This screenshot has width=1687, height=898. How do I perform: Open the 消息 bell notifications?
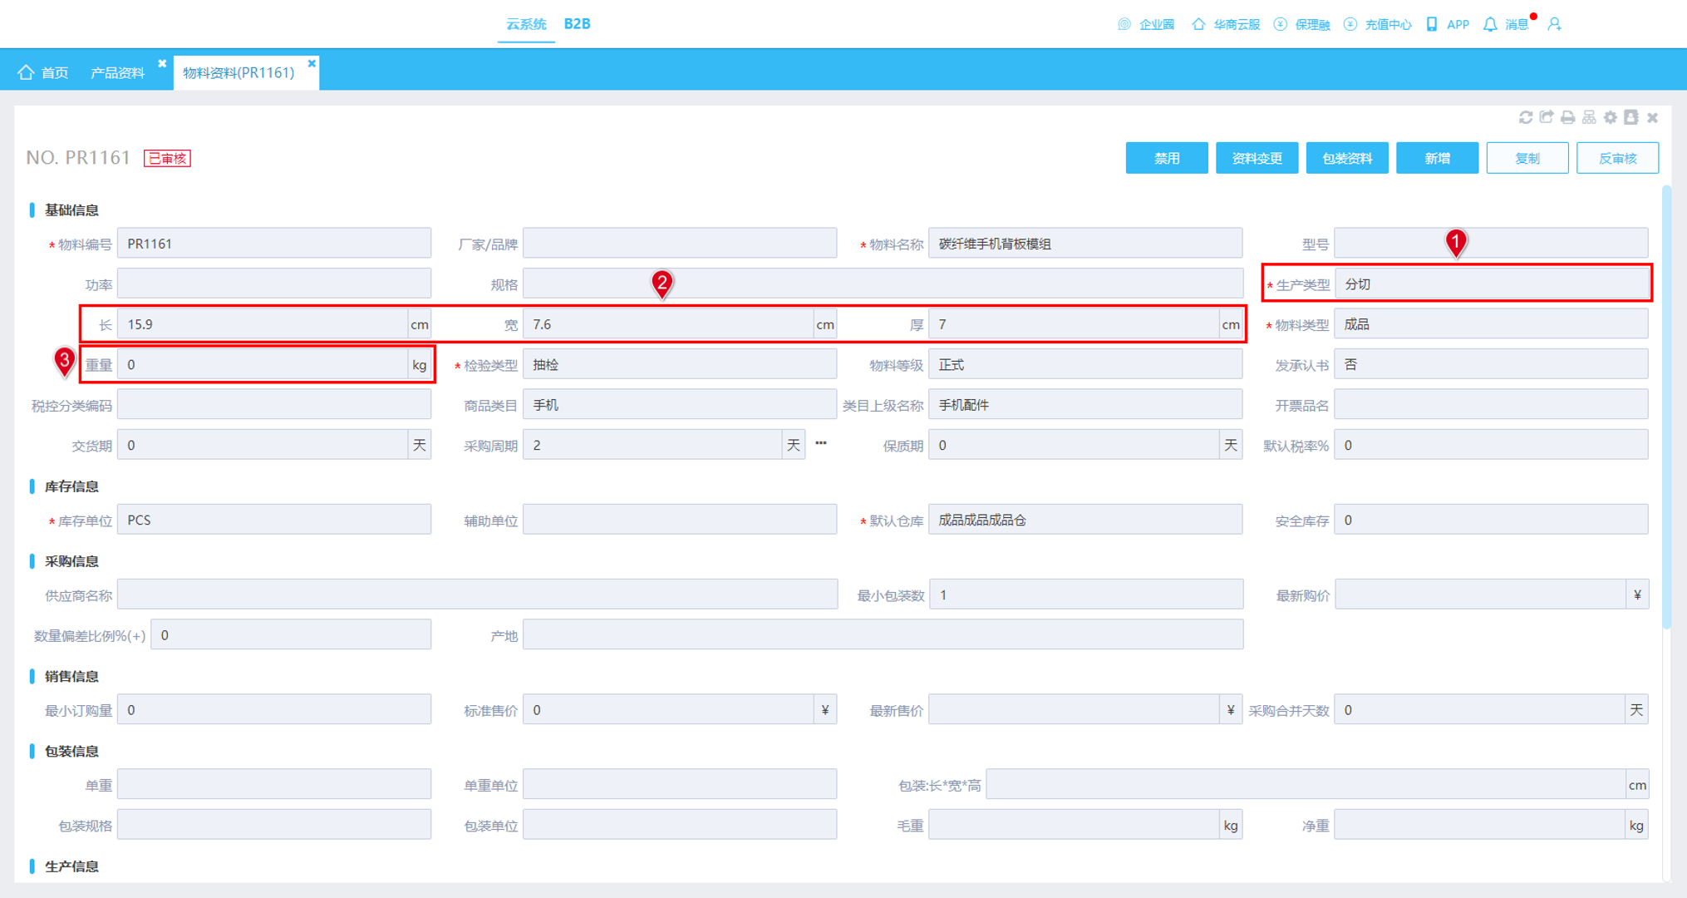[x=1490, y=24]
